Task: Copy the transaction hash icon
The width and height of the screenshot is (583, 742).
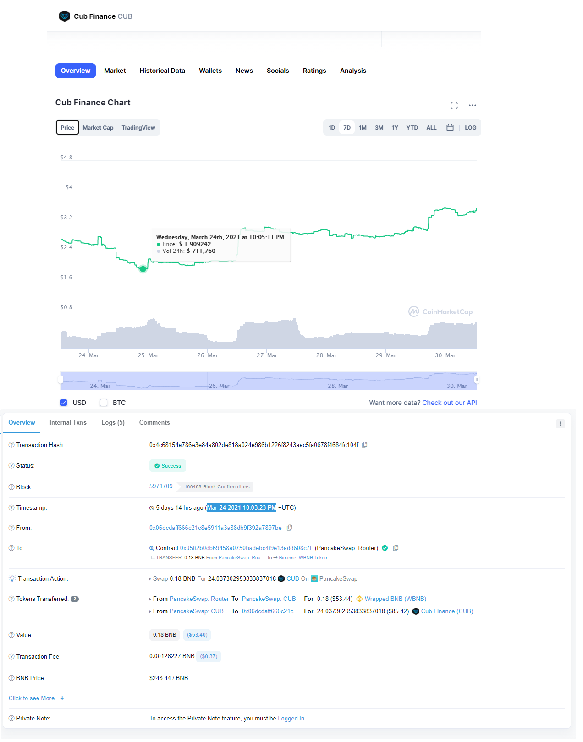Action: click(365, 445)
